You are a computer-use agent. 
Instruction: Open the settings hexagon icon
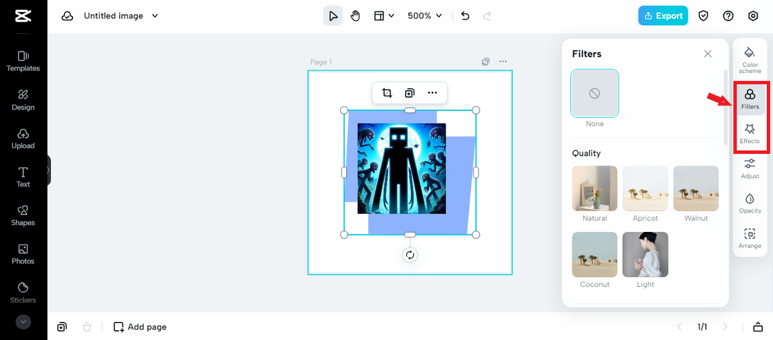pos(753,16)
